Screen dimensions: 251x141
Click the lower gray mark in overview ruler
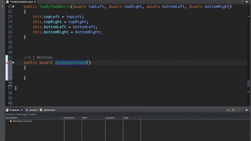[248, 92]
